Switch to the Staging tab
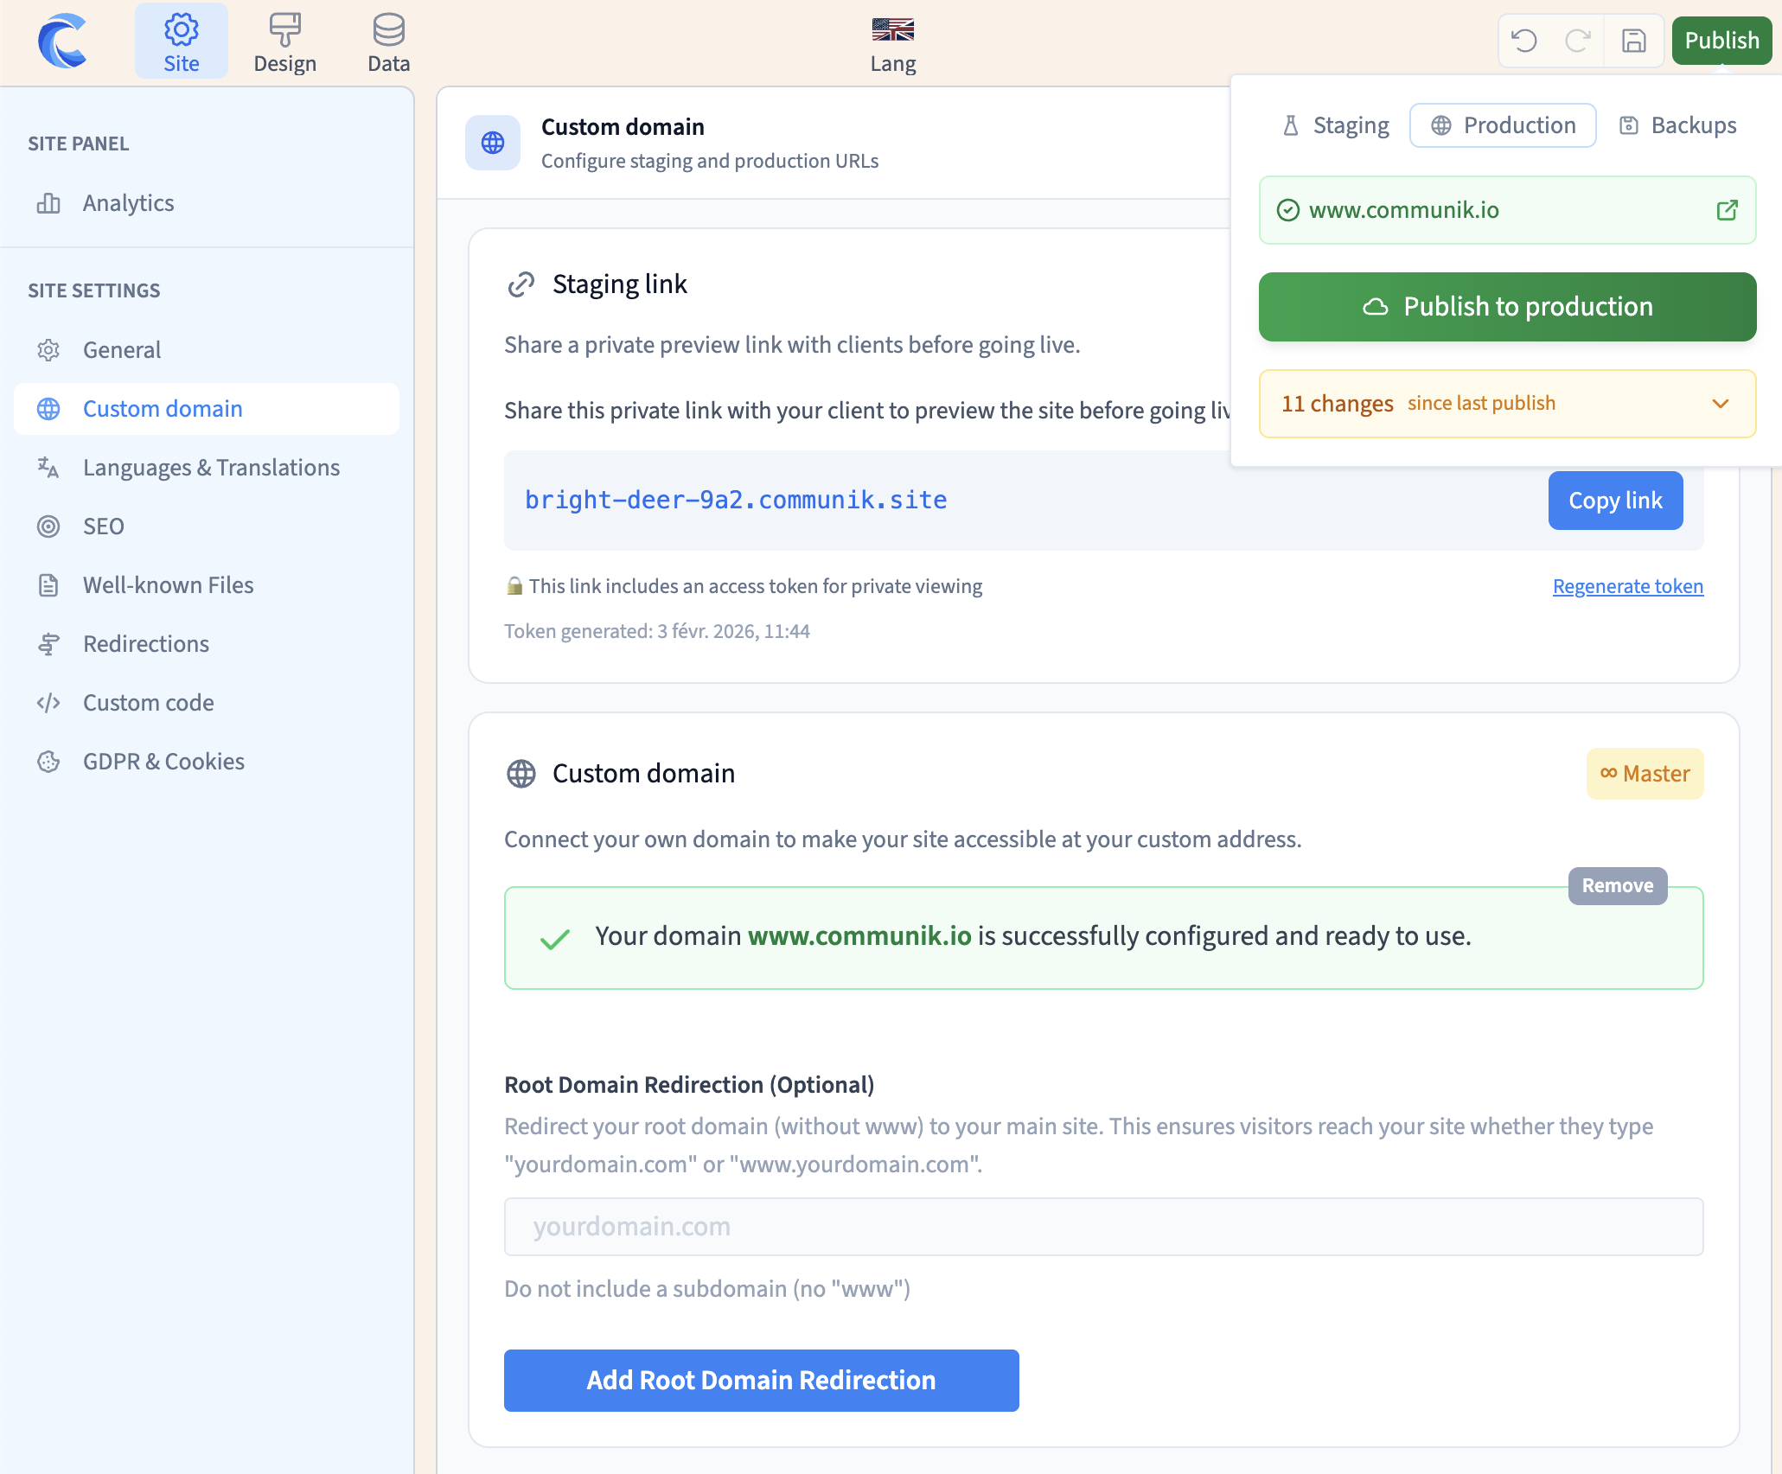Image resolution: width=1782 pixels, height=1474 pixels. (x=1336, y=125)
